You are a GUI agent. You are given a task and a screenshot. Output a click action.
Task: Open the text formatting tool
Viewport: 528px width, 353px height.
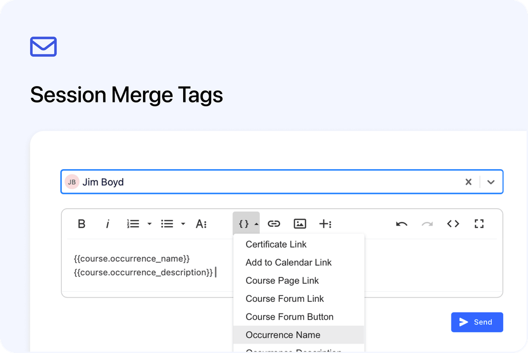click(x=201, y=224)
